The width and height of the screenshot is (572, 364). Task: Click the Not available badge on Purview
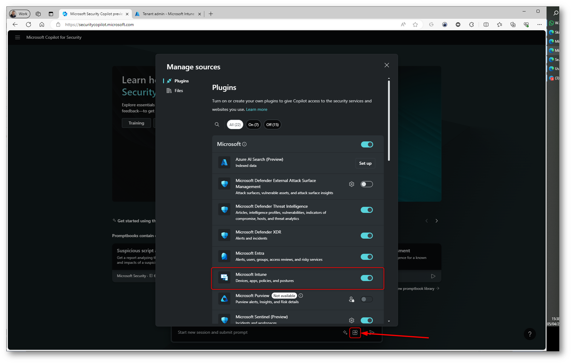[284, 296]
